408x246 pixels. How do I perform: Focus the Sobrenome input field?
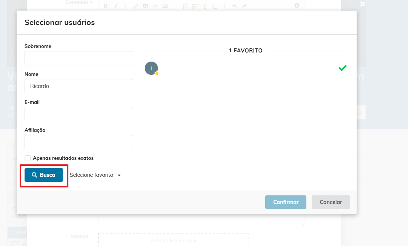(78, 58)
